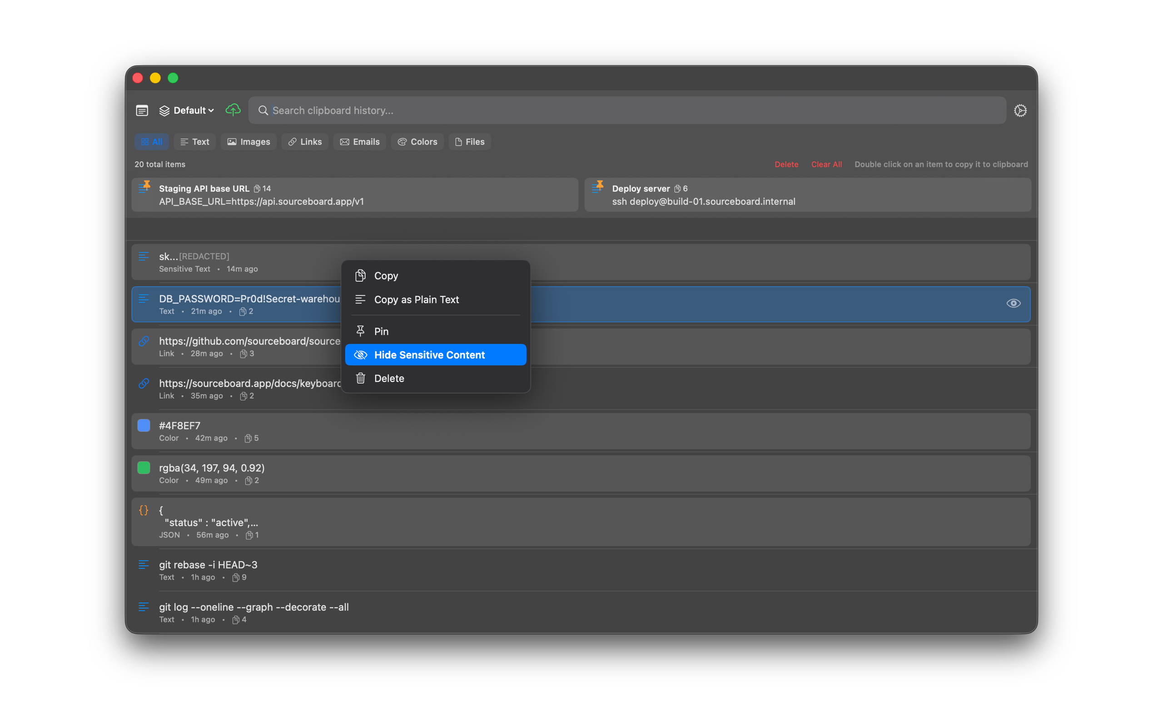Image resolution: width=1163 pixels, height=727 pixels.
Task: Click the orange JSON braces icon
Action: tap(144, 510)
